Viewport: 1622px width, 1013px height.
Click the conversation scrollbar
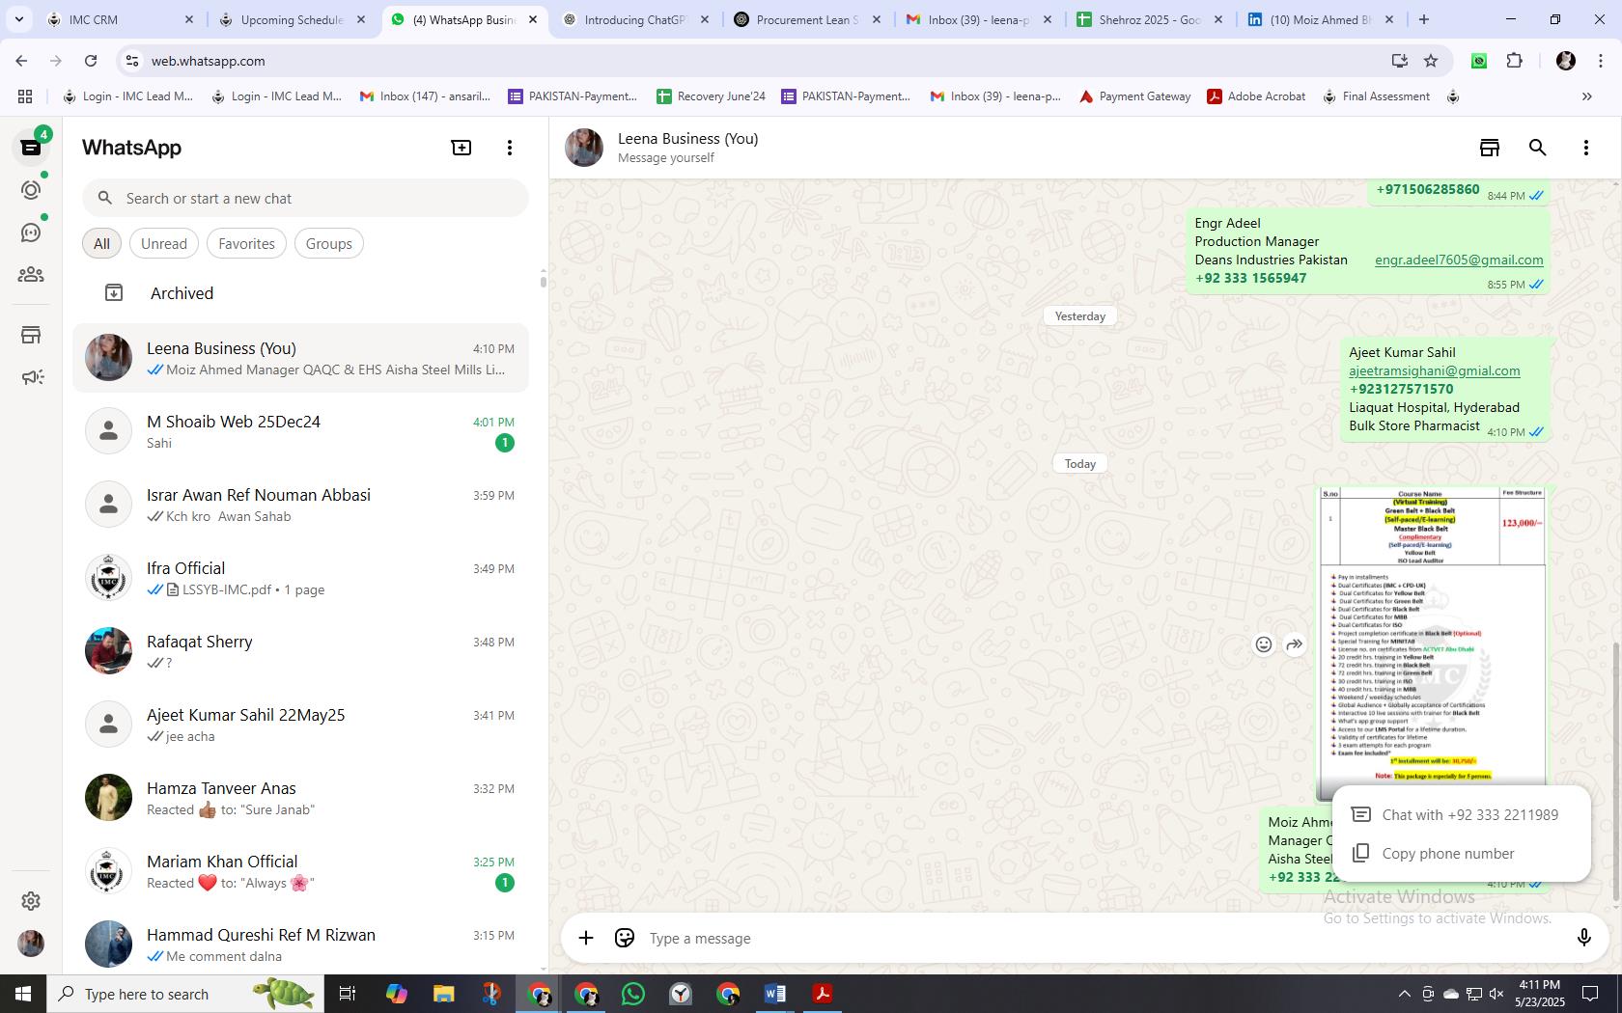click(1616, 772)
